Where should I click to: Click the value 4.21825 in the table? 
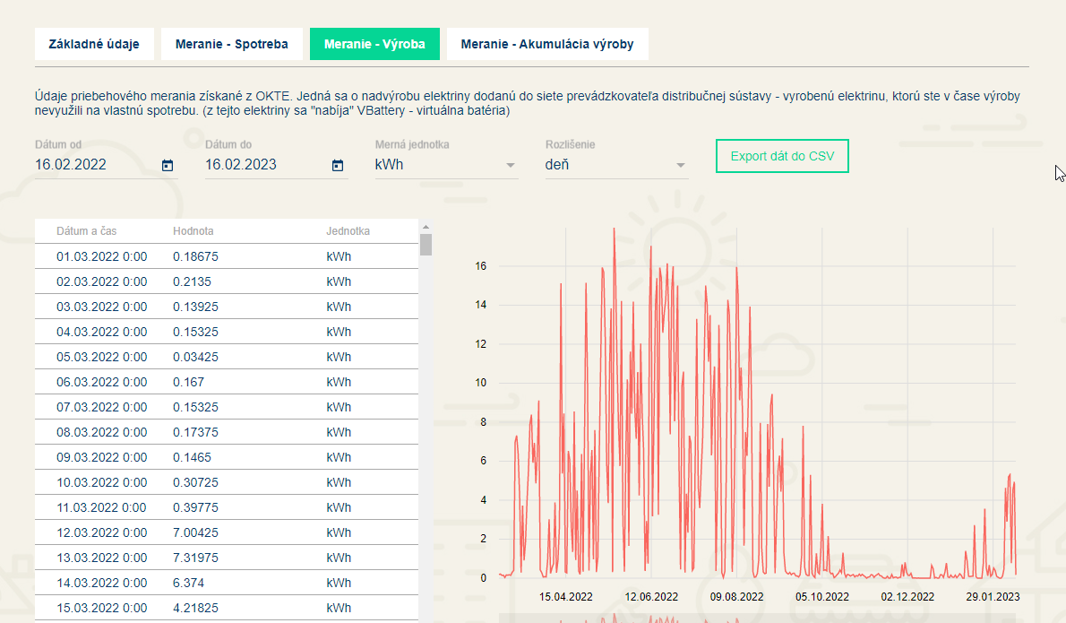coord(195,609)
